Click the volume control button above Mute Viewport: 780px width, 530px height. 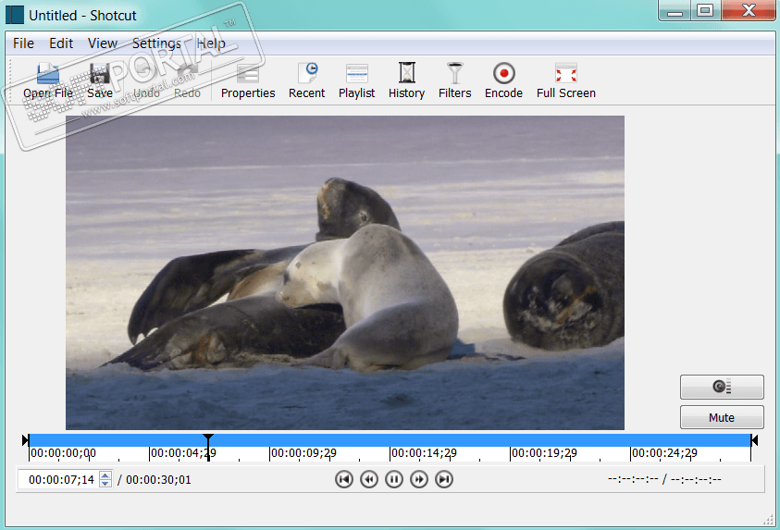pos(722,387)
